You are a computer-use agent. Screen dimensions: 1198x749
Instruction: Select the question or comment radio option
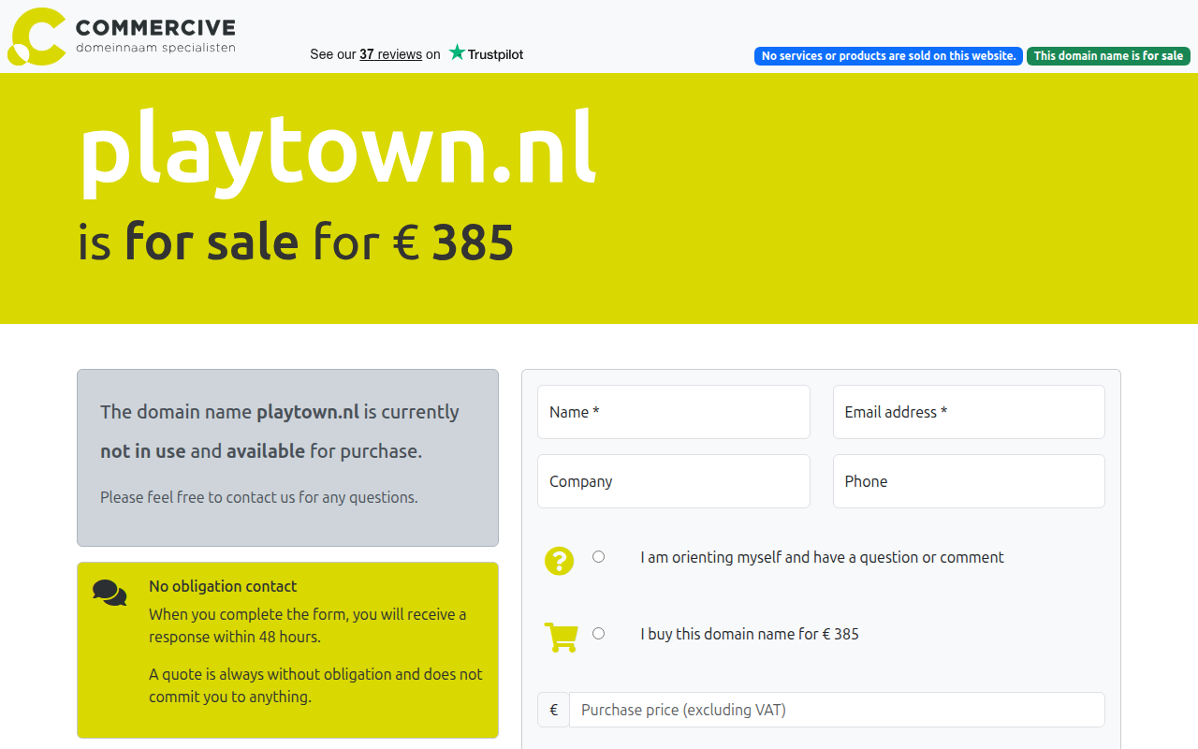coord(599,556)
